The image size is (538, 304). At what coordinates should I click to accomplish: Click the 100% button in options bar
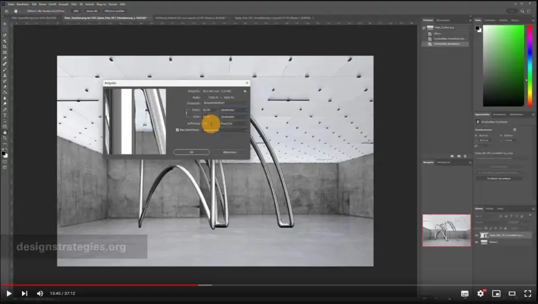(76, 11)
